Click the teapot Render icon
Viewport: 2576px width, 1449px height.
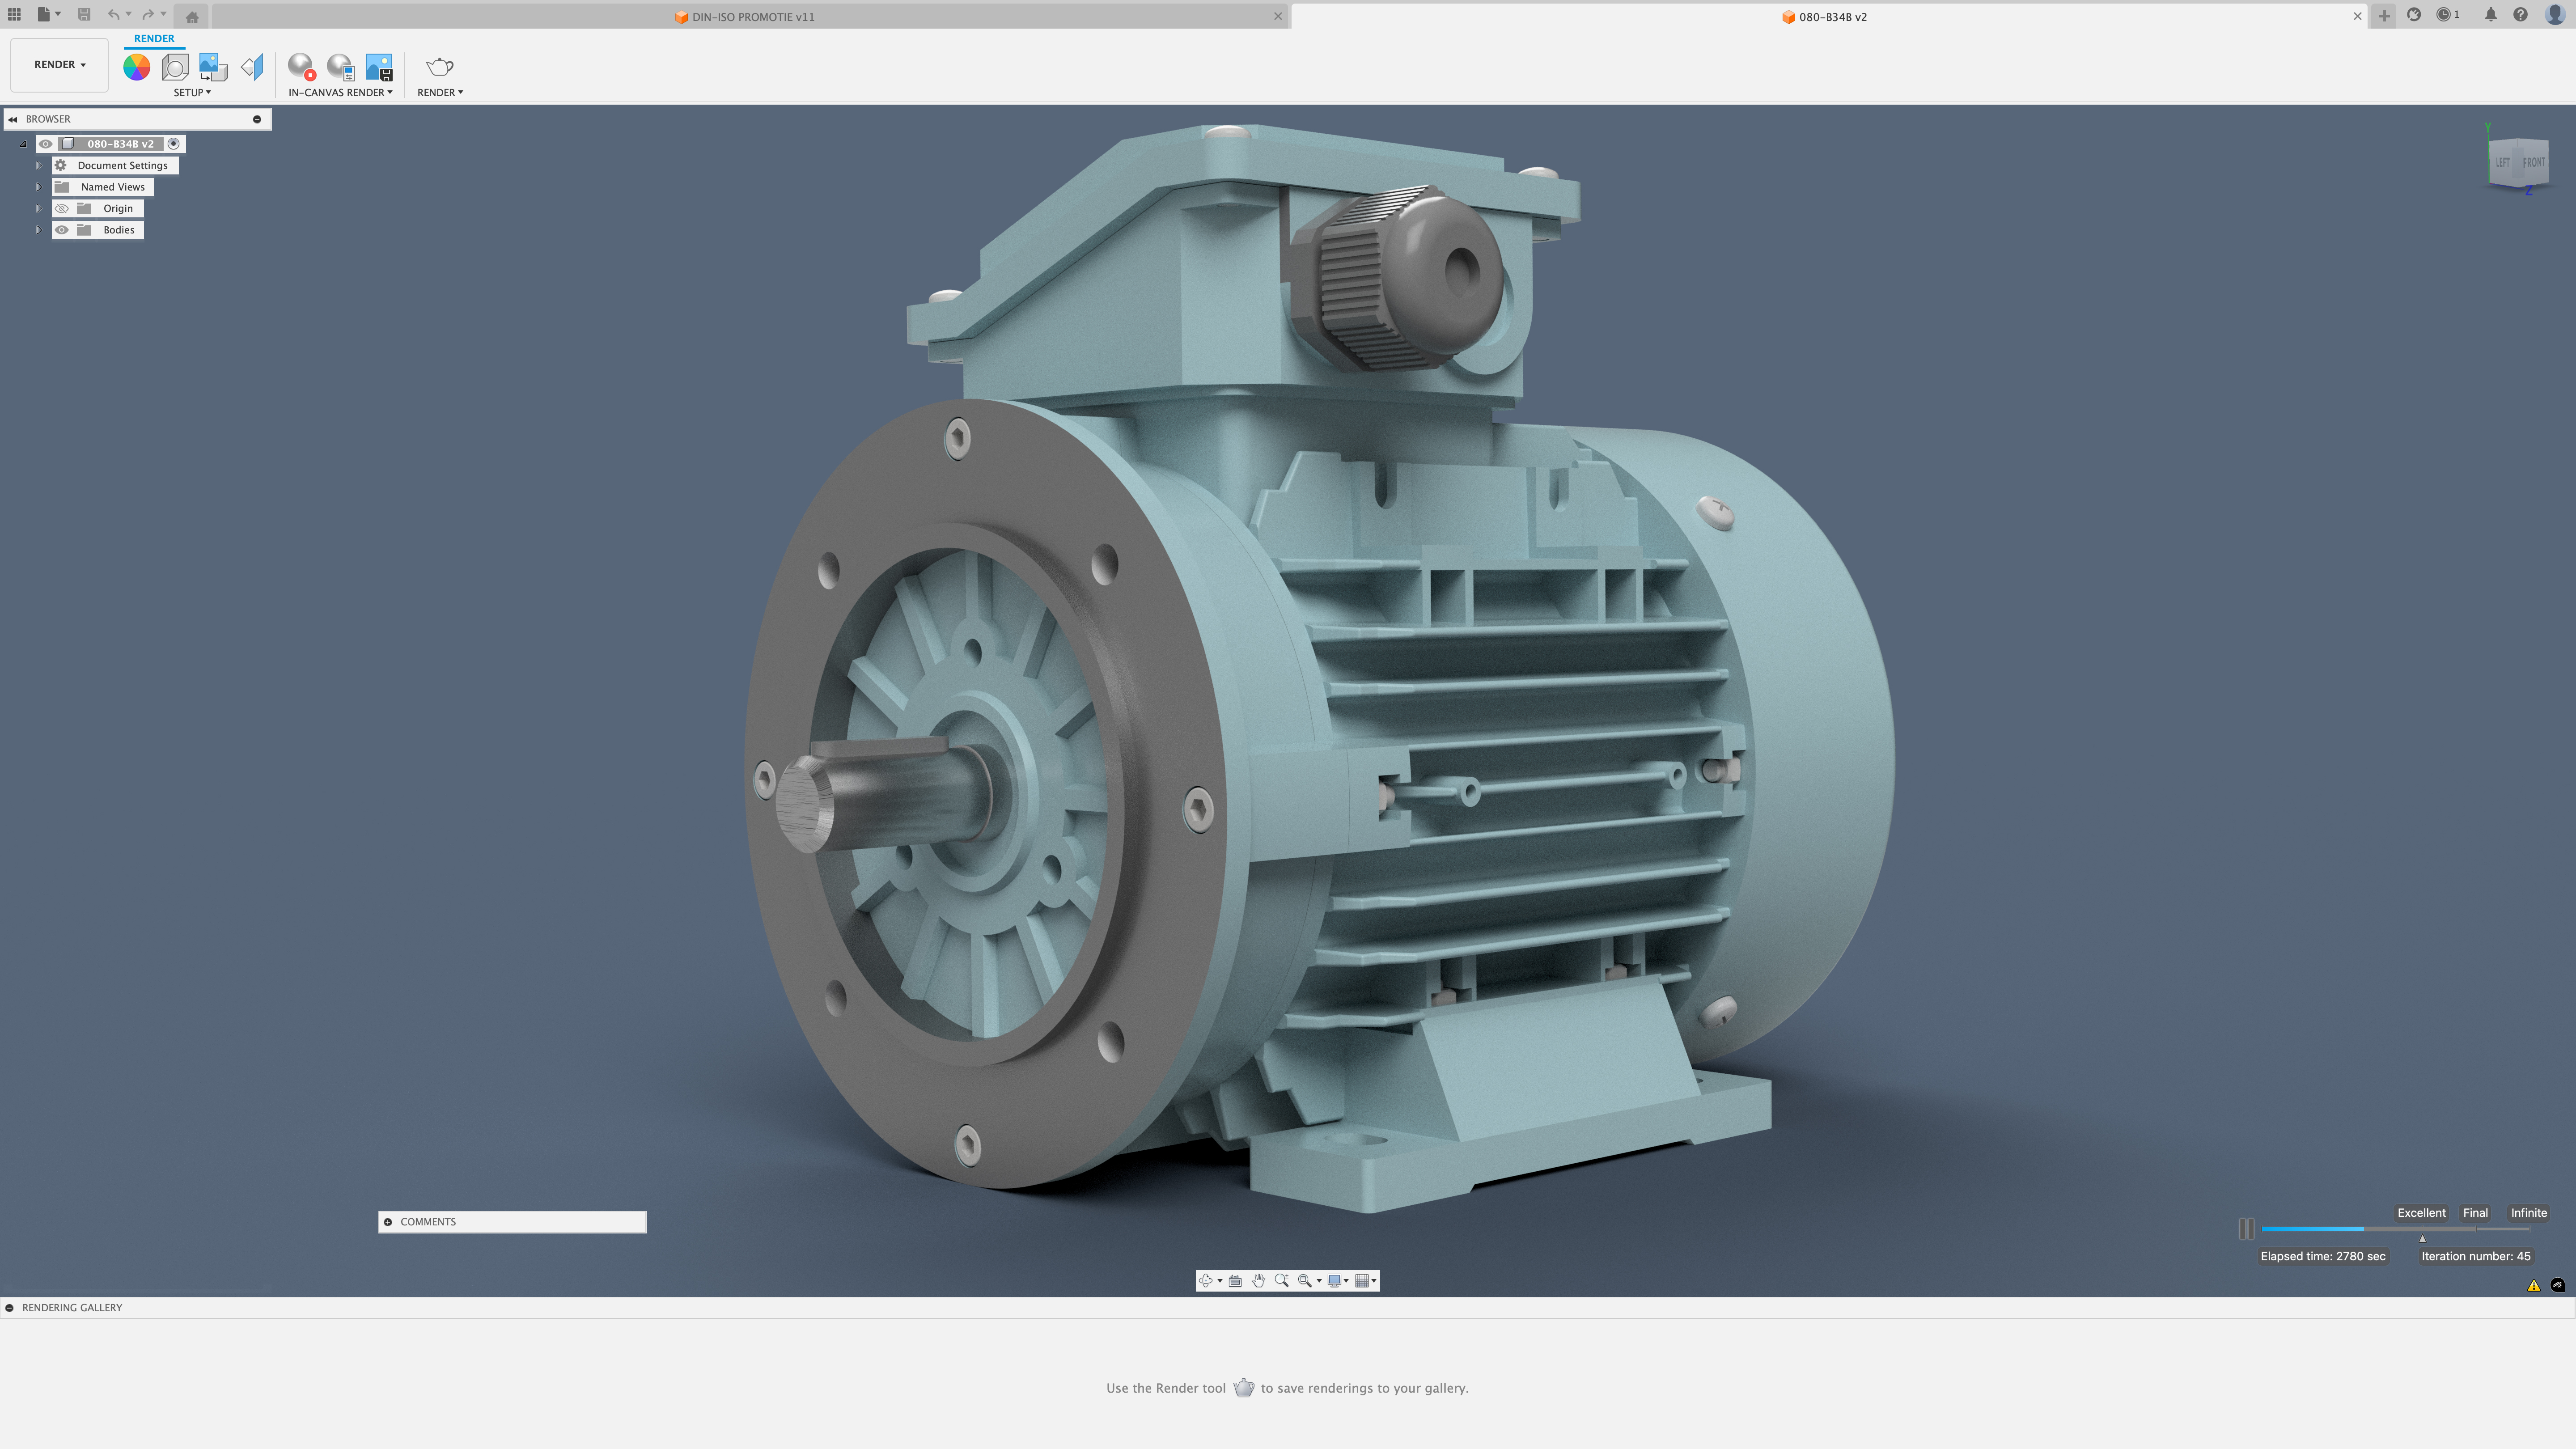[x=440, y=67]
